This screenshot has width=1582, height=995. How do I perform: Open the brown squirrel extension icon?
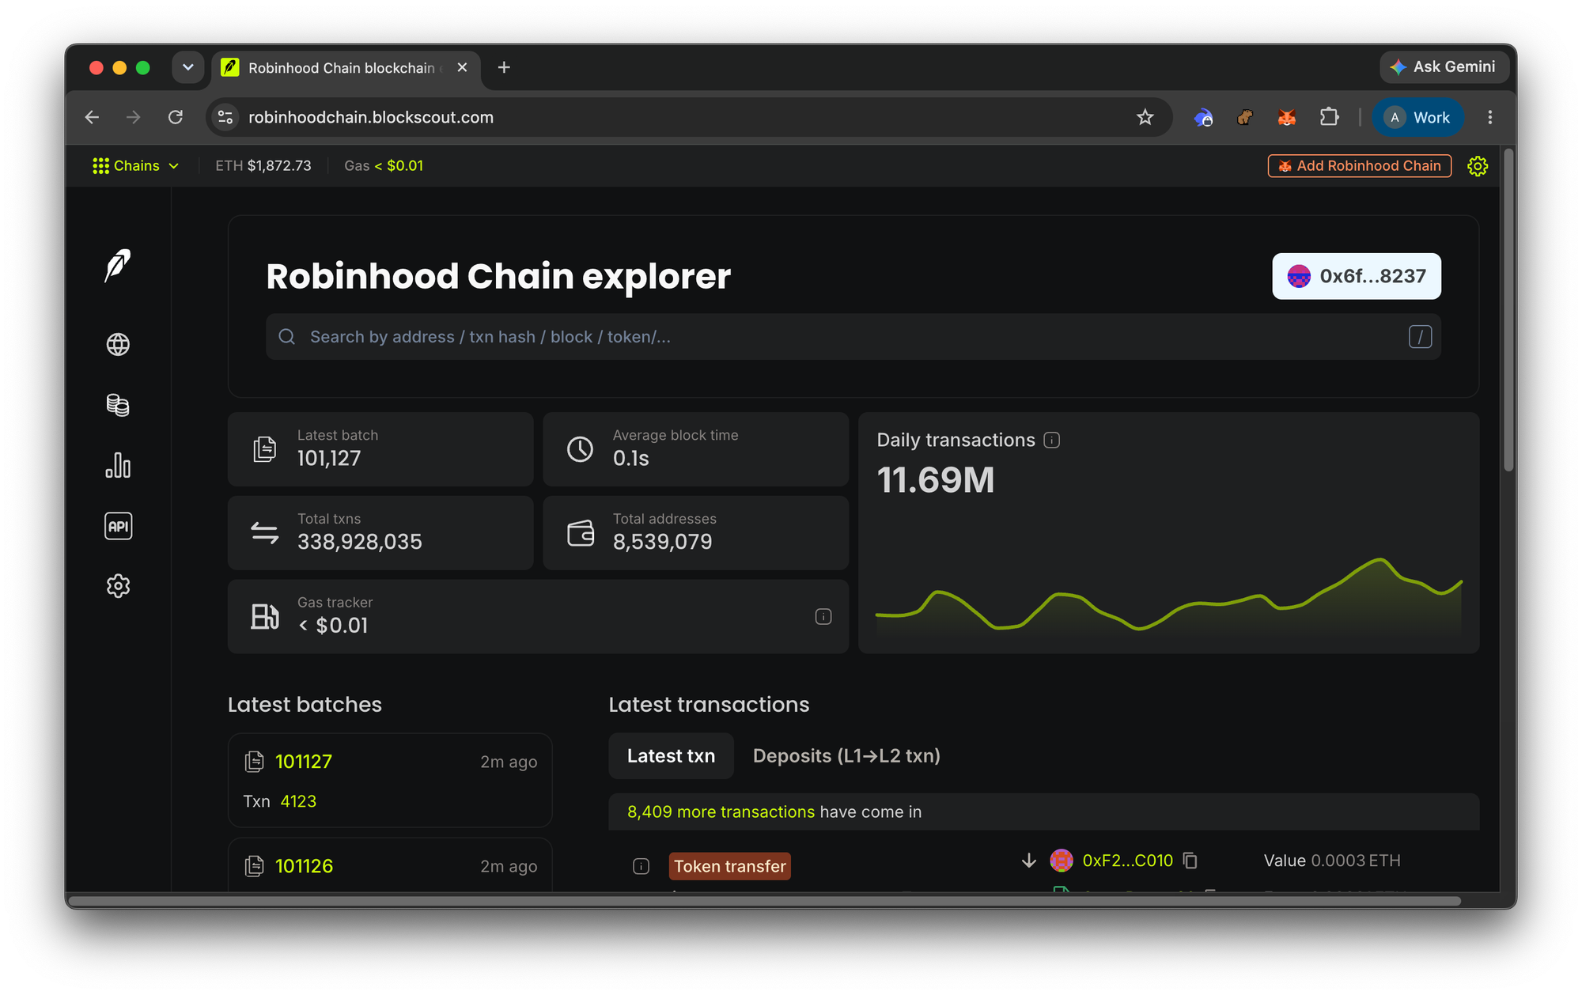click(1245, 118)
